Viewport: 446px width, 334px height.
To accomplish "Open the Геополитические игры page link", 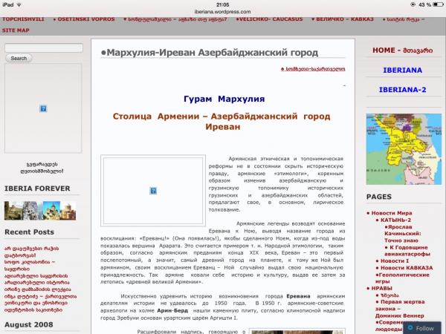I will point(401,278).
